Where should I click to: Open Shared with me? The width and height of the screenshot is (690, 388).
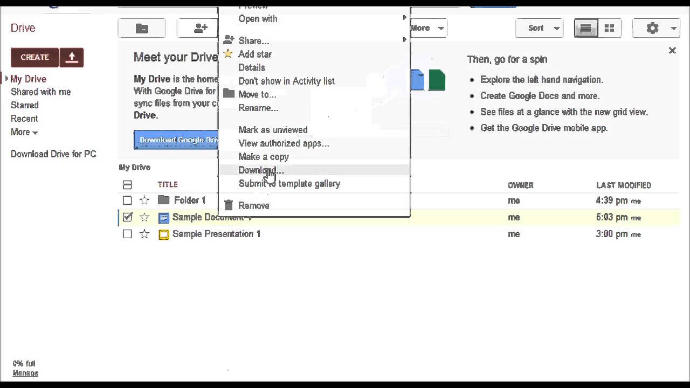pyautogui.click(x=41, y=92)
